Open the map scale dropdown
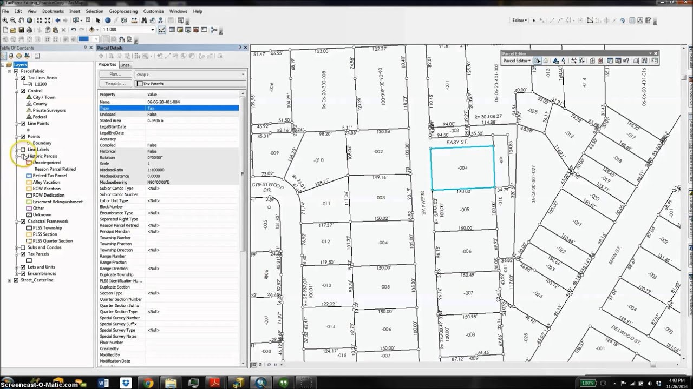The width and height of the screenshot is (693, 389). pyautogui.click(x=153, y=30)
